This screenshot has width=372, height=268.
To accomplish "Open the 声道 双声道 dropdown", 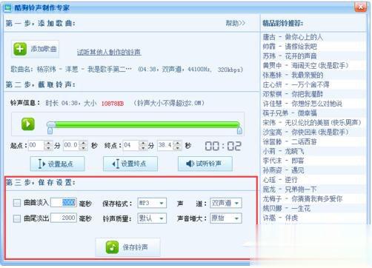I will [x=226, y=203].
